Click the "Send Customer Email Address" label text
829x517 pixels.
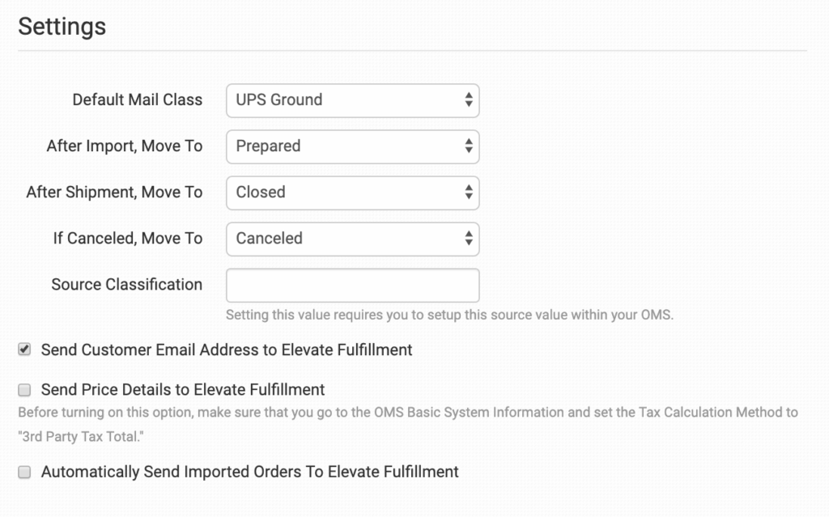pos(227,350)
